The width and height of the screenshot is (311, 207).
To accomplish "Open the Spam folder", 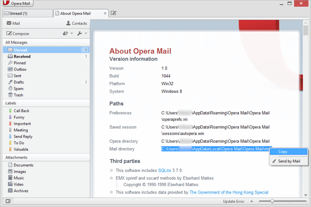I will pyautogui.click(x=46, y=88).
